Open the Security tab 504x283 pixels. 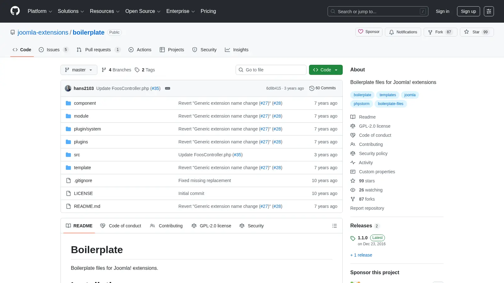click(204, 50)
